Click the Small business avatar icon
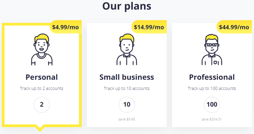Viewport: 254px width, 134px height. (127, 50)
